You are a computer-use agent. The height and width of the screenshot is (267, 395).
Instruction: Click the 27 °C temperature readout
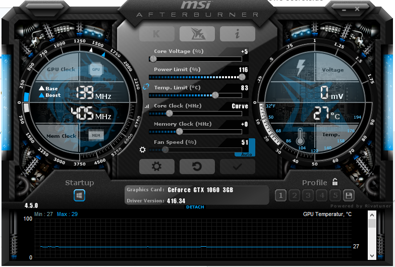(x=326, y=113)
